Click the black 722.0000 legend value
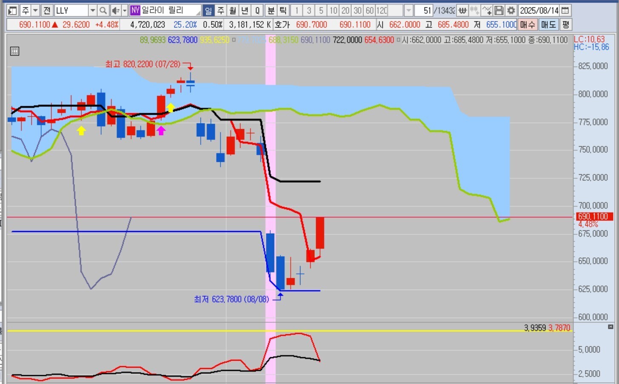The width and height of the screenshot is (619, 384). click(347, 40)
